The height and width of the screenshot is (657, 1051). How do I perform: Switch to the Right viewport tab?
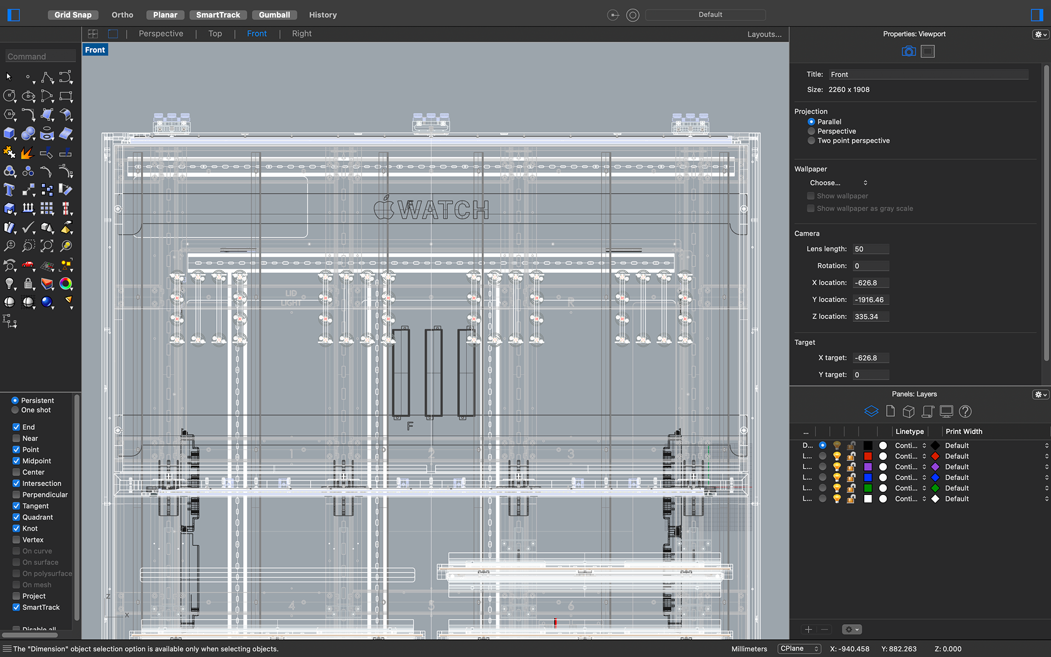(x=302, y=34)
